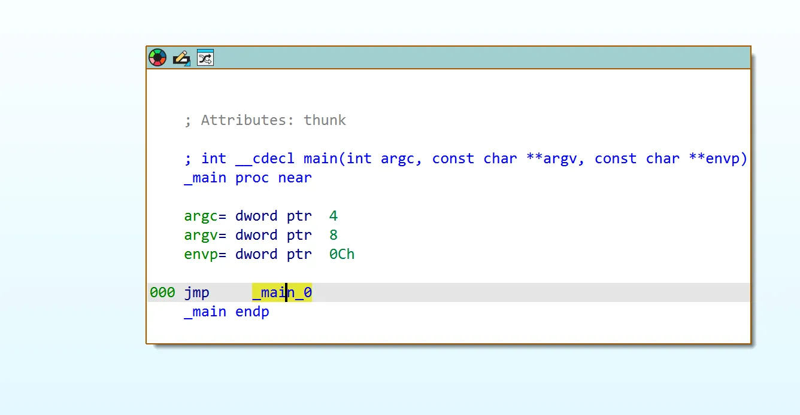This screenshot has height=415, width=800.
Task: Click the argc stack variable name
Action: pyautogui.click(x=201, y=216)
